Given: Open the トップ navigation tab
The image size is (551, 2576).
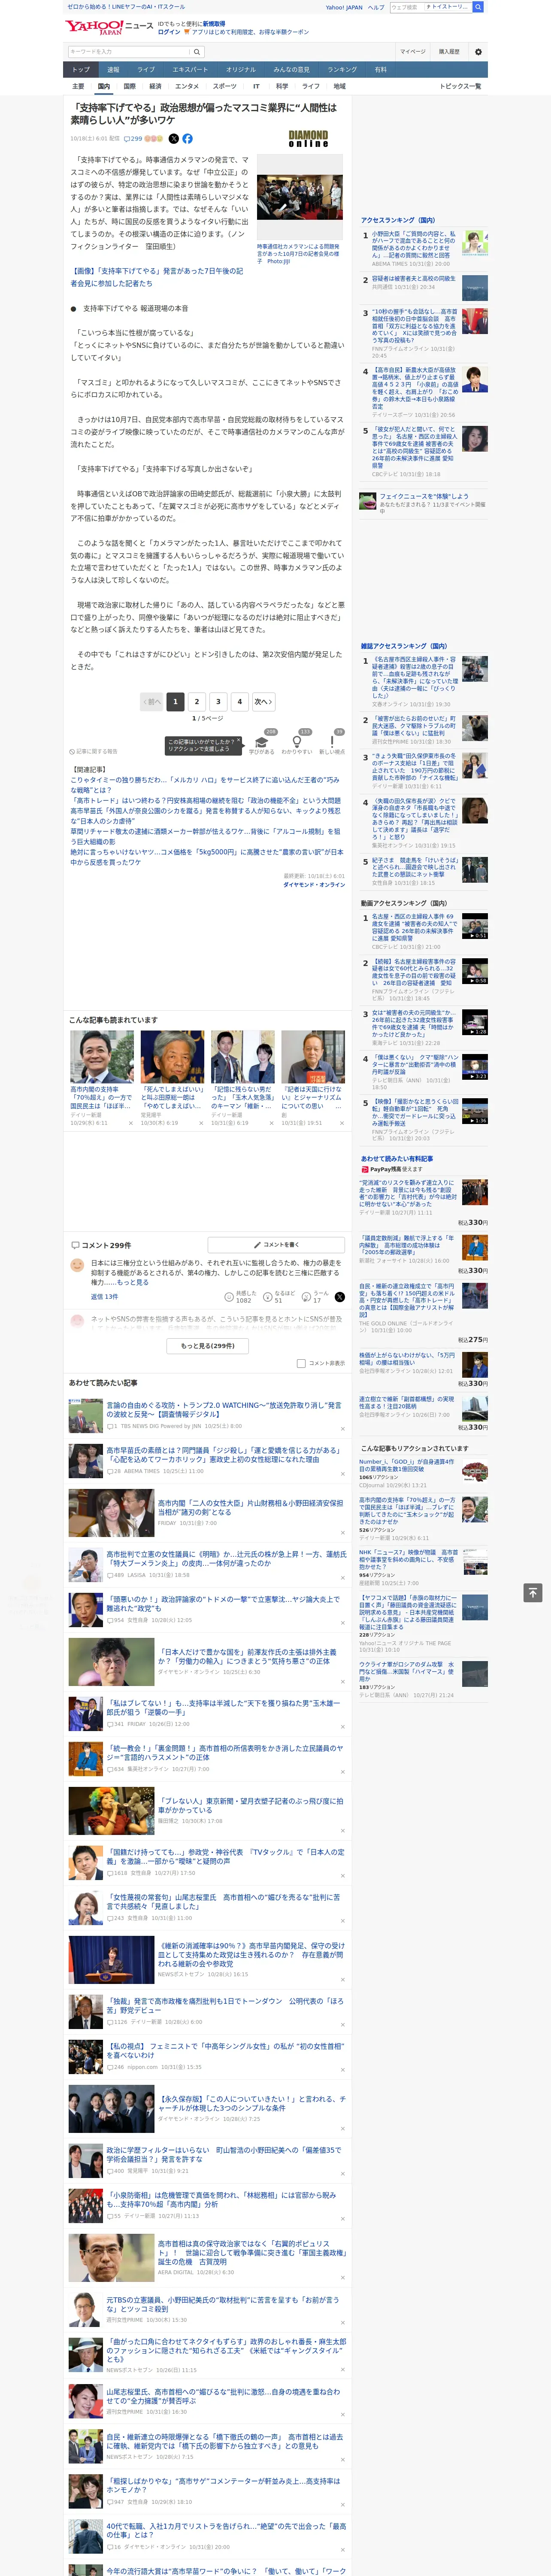Looking at the screenshot, I should point(81,69).
